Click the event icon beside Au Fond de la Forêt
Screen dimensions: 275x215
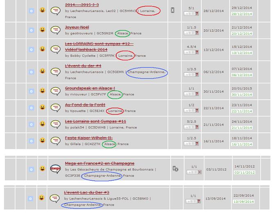pos(55,107)
